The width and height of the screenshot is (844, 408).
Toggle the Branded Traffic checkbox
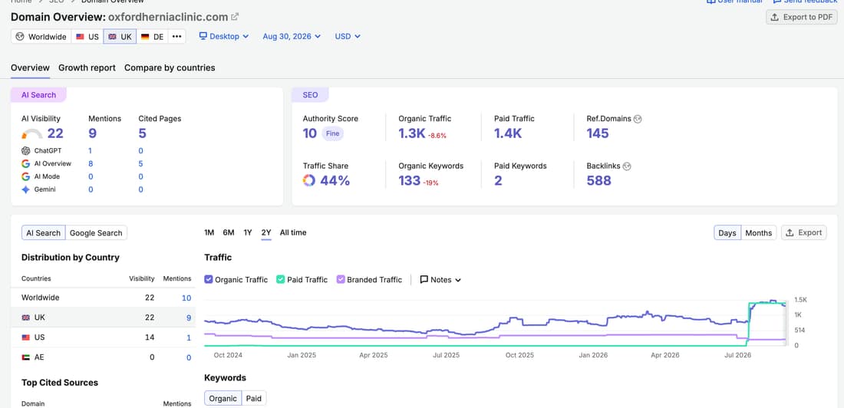pyautogui.click(x=340, y=279)
